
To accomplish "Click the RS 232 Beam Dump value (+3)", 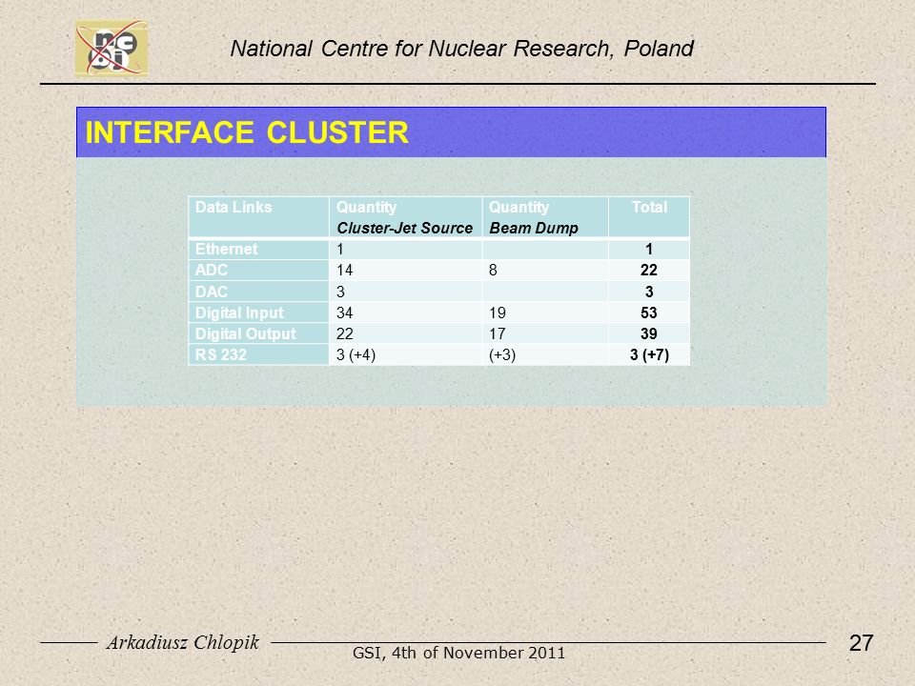I will click(502, 354).
